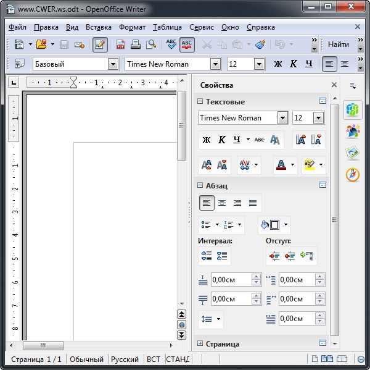Open sidebar font size 12 dropdown

coord(318,118)
